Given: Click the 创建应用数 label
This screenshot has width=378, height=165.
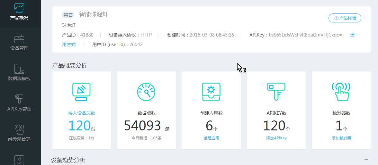Looking at the screenshot, I should click(212, 113).
